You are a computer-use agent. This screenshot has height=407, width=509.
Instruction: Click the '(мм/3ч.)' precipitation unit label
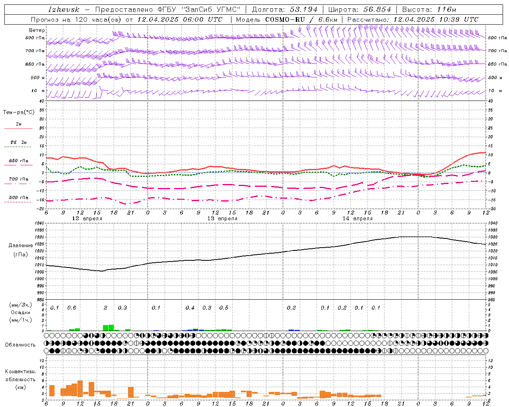pyautogui.click(x=20, y=305)
